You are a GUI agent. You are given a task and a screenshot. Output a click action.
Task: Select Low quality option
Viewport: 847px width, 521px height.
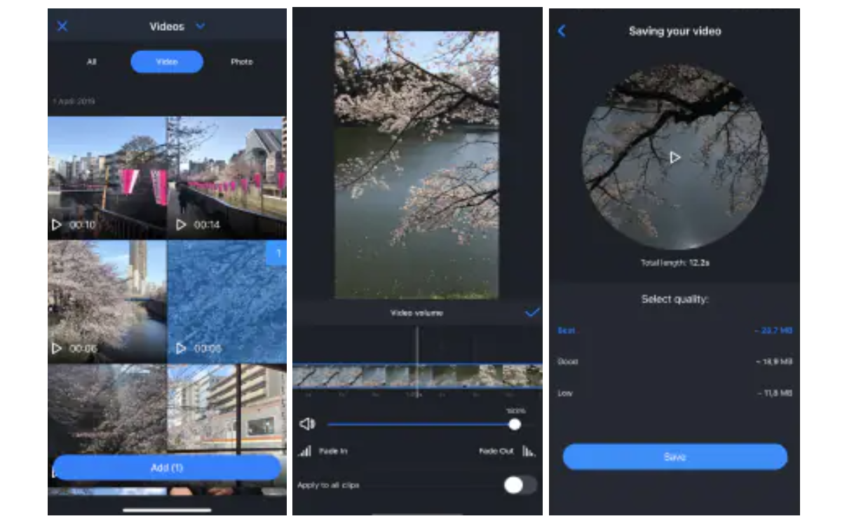pyautogui.click(x=675, y=393)
